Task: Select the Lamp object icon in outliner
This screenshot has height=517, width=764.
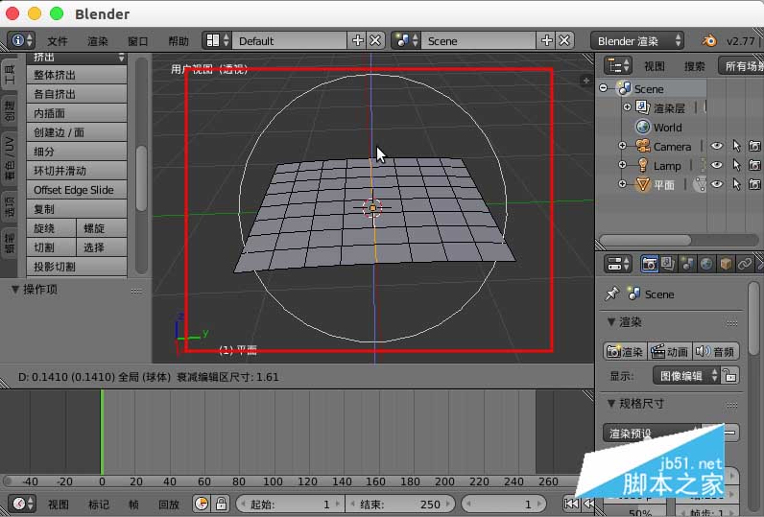Action: tap(643, 166)
